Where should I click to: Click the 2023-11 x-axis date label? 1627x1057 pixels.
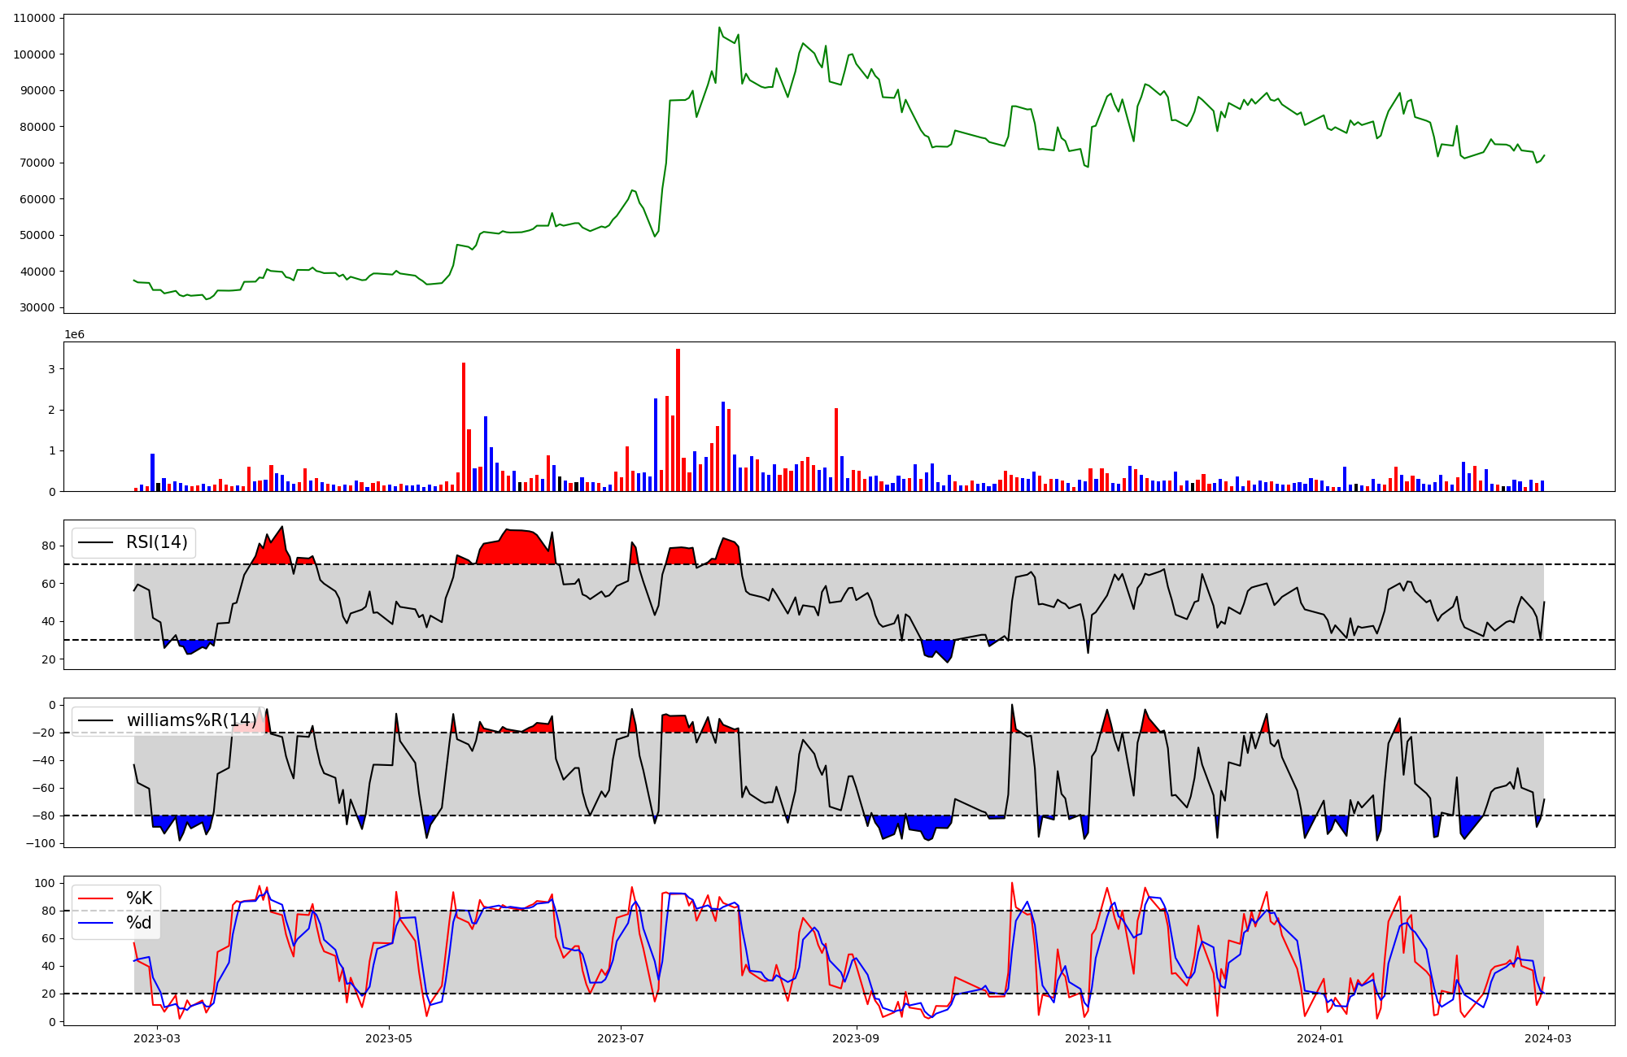click(1088, 1038)
